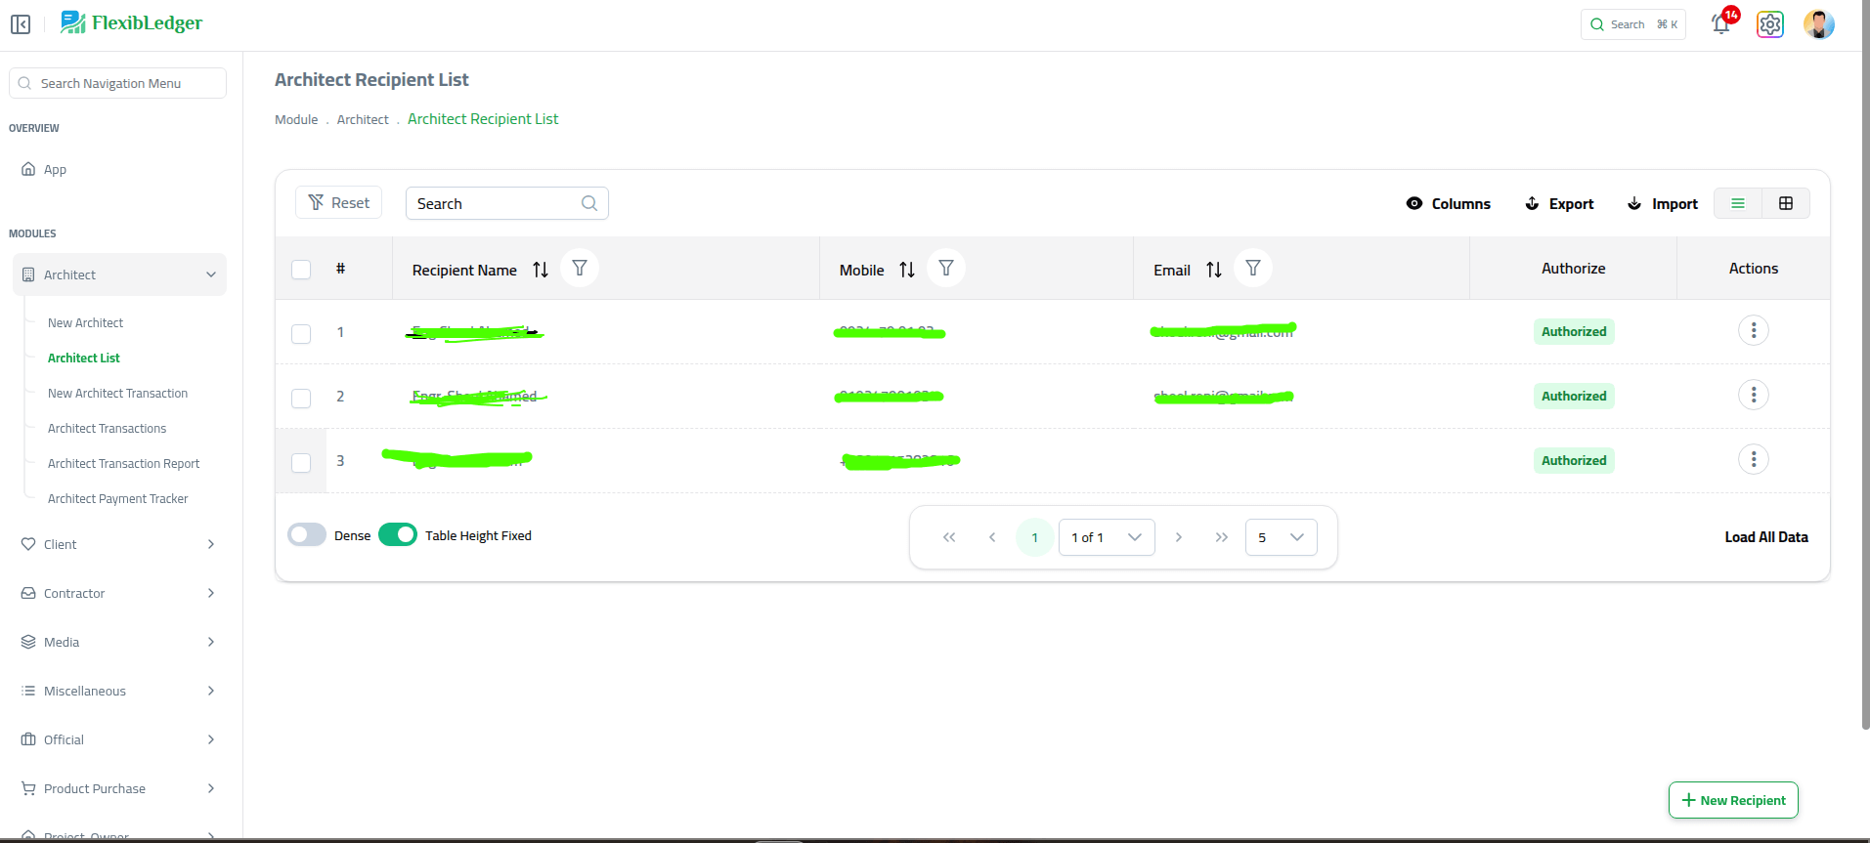Screen dimensions: 1870x843
Task: Sort by the Mobile column arrows
Action: 907,270
